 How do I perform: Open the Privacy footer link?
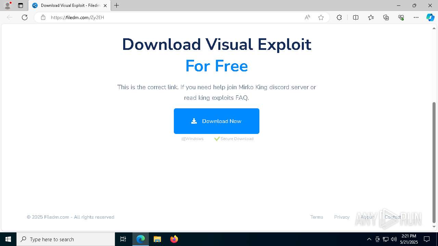click(x=342, y=217)
